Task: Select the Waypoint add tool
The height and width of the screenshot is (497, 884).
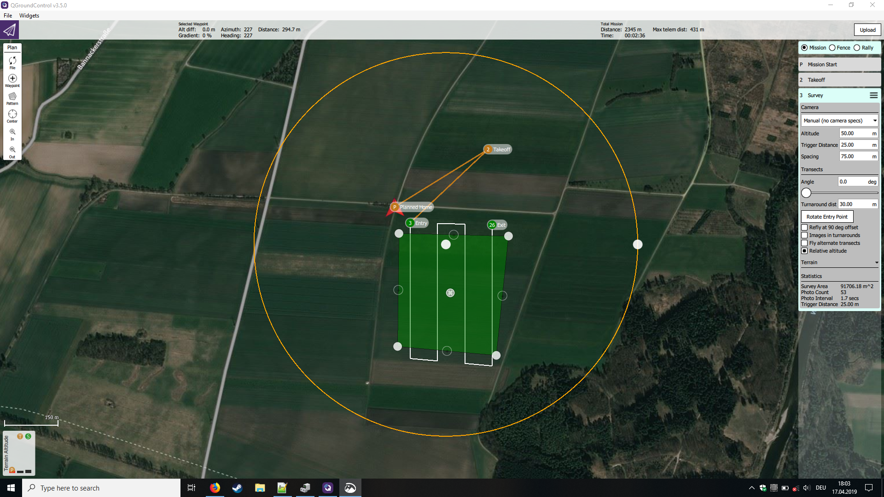Action: pyautogui.click(x=12, y=80)
